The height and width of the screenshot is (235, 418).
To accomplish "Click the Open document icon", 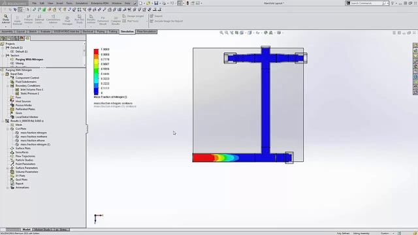I will coord(148,3).
